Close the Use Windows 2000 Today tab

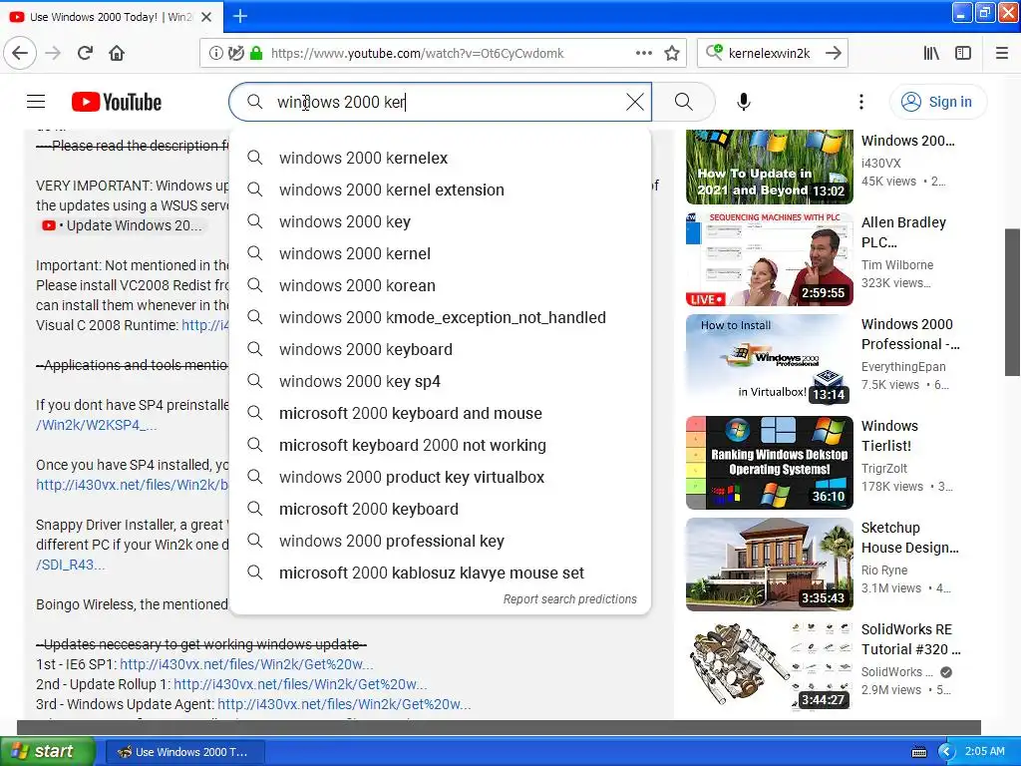(x=206, y=17)
